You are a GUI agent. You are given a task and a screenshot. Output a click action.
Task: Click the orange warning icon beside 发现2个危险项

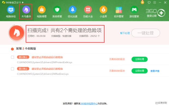[12, 49]
